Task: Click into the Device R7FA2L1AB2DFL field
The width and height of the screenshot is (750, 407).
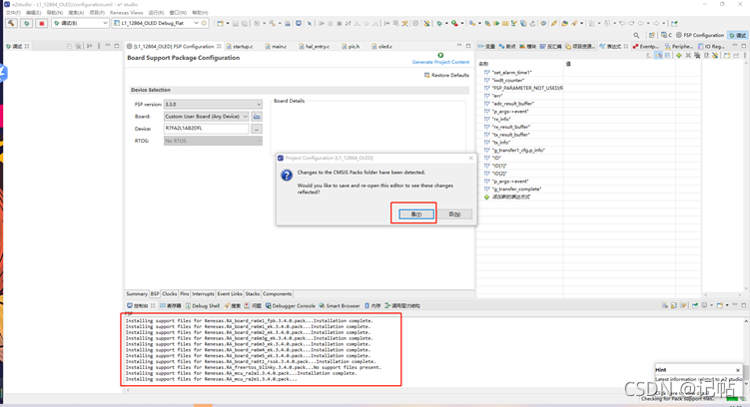Action: point(206,129)
